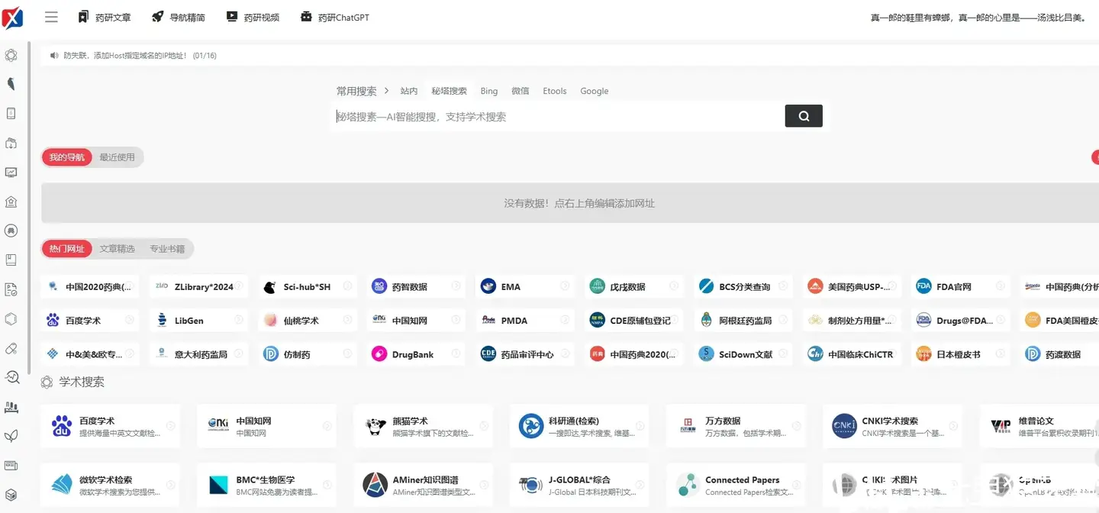The height and width of the screenshot is (513, 1099).
Task: Open the atom-shaped academic category in the sidebar
Action: [11, 55]
